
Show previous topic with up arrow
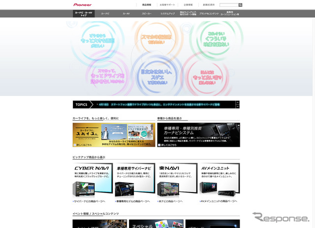point(237,103)
